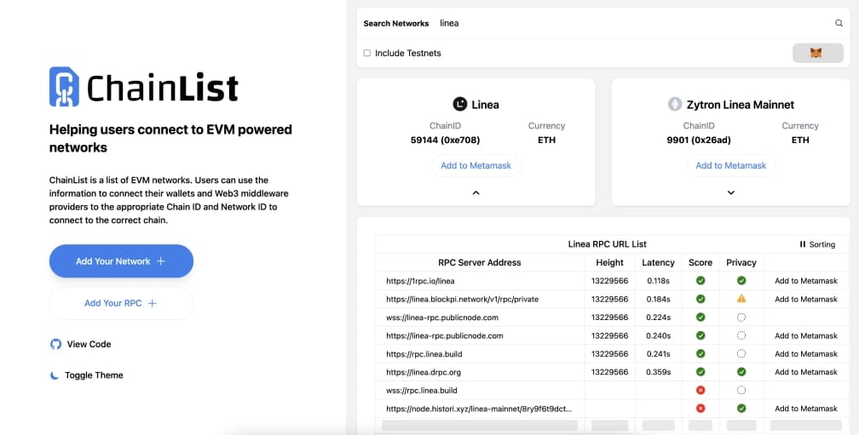859x435 pixels.
Task: Click the Add Your RPC button
Action: click(121, 303)
